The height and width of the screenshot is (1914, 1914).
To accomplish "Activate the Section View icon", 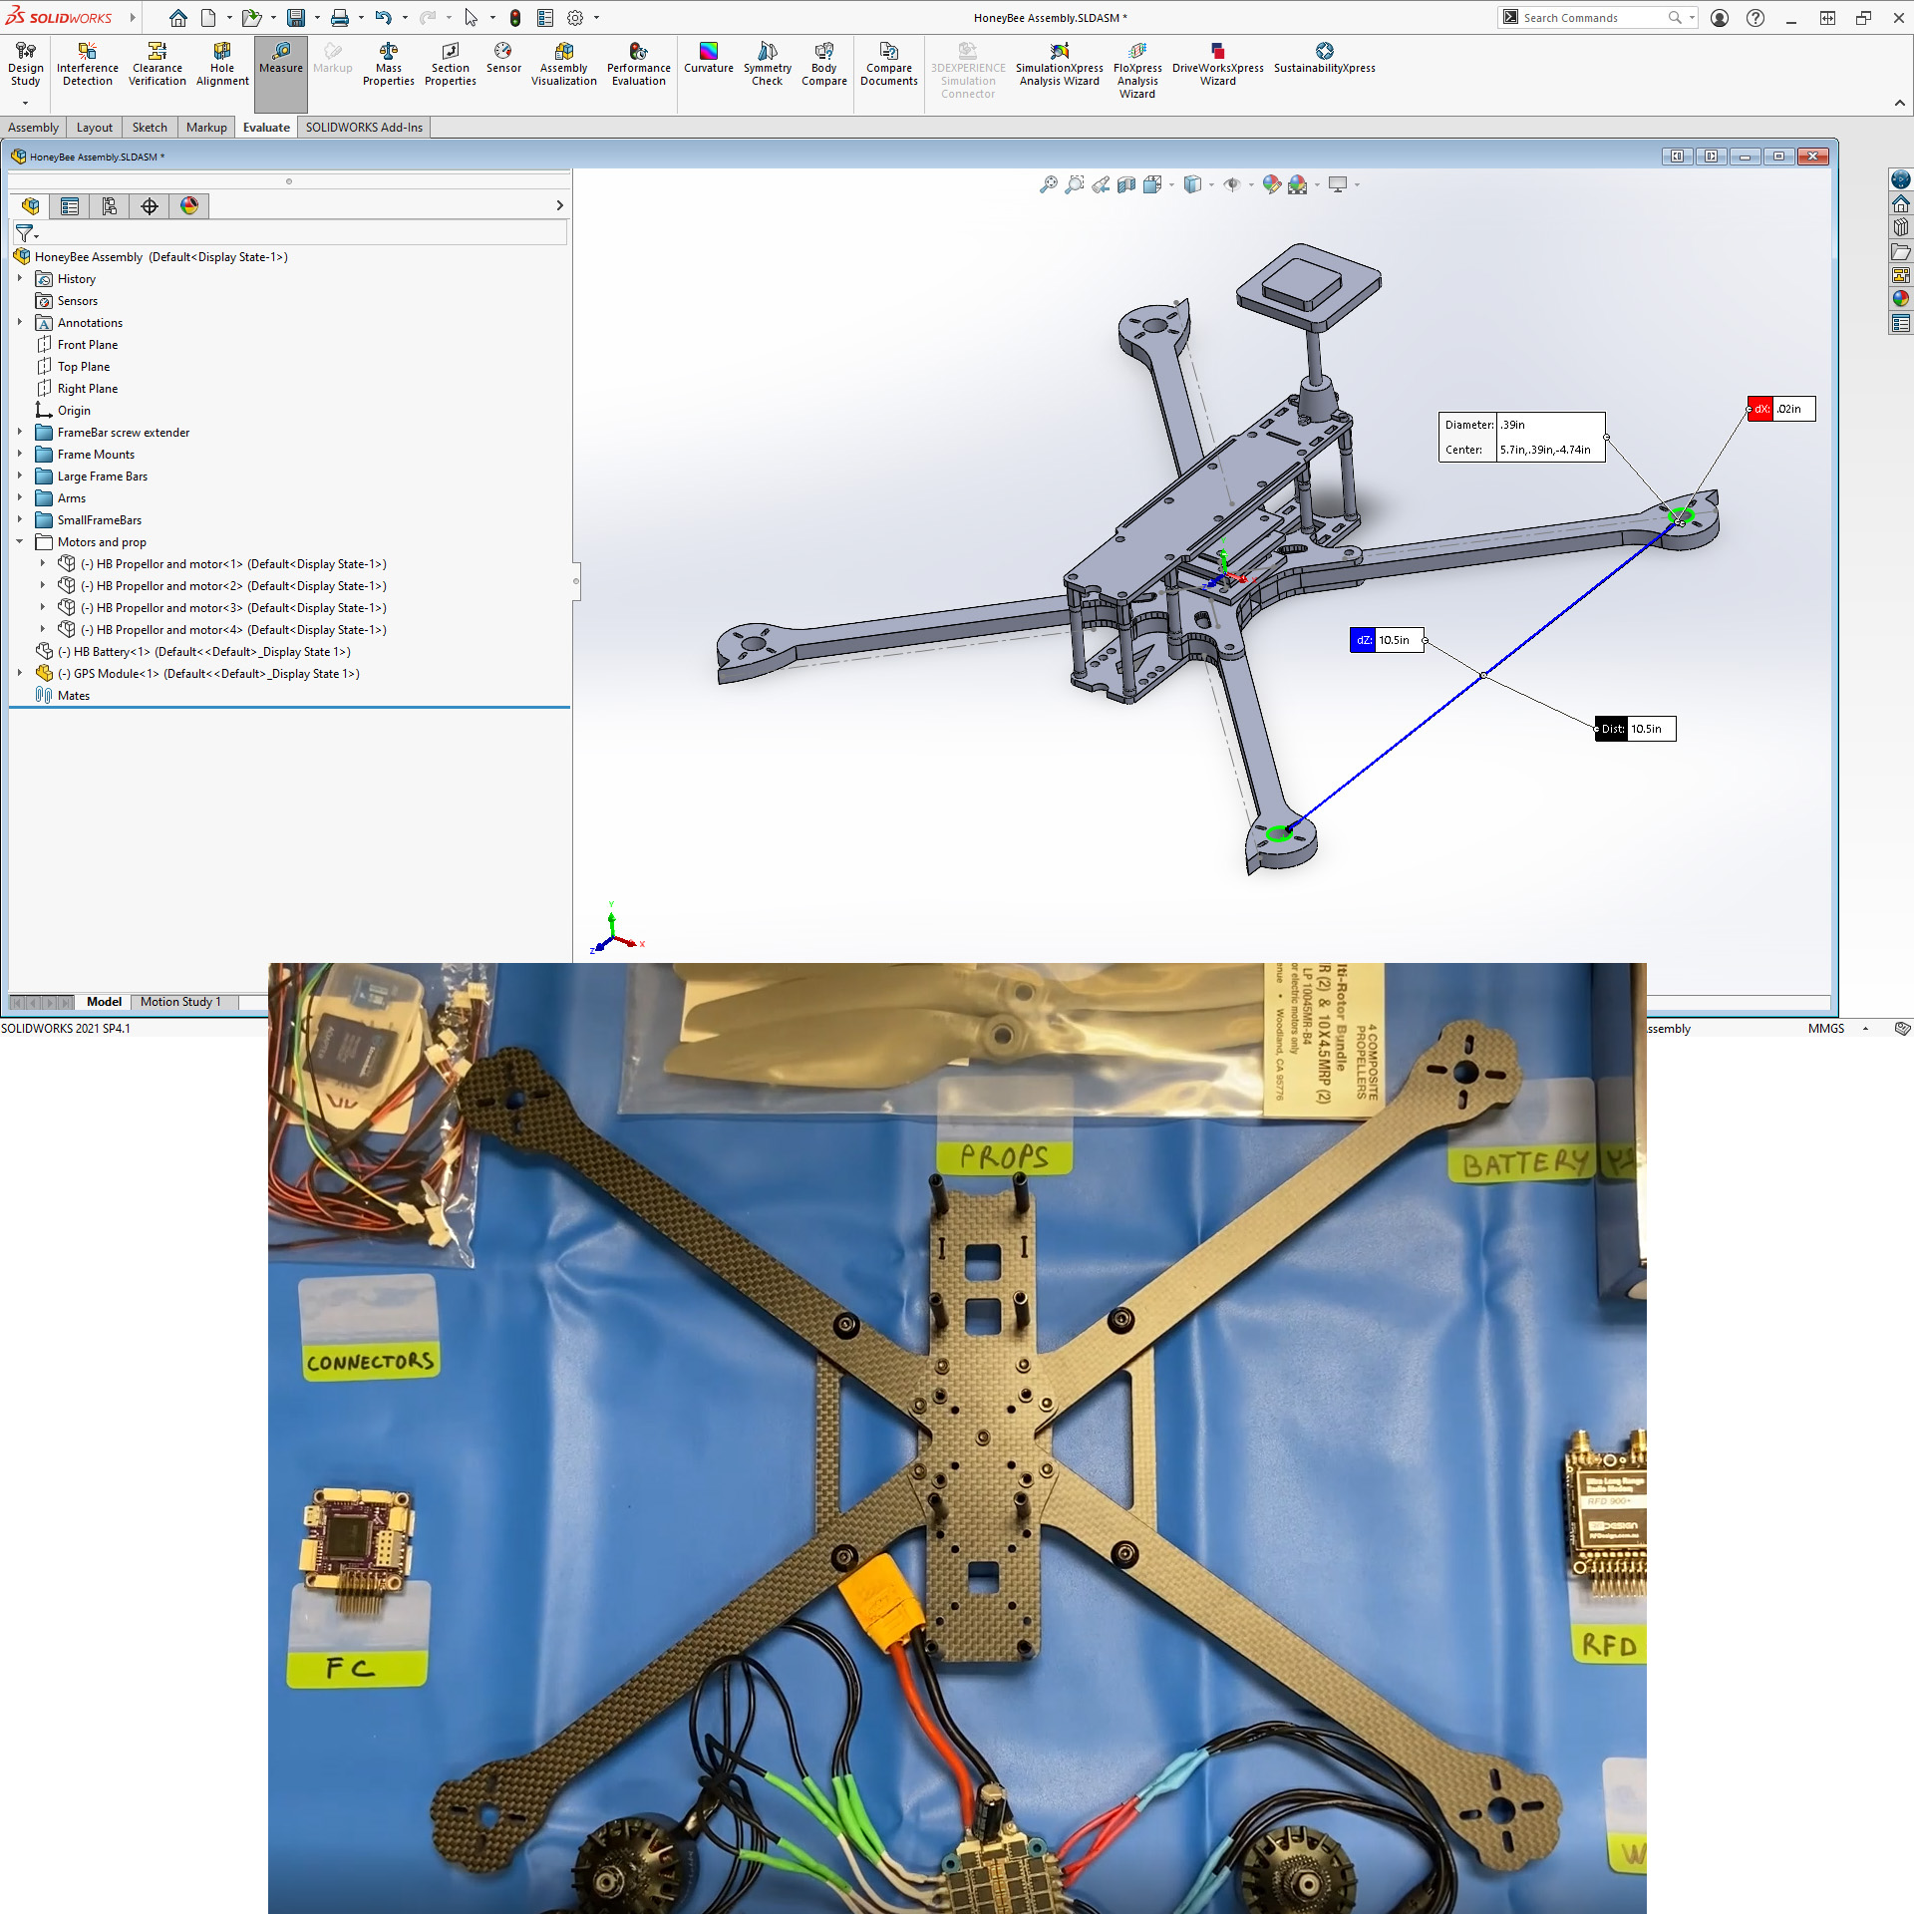I will click(x=1126, y=184).
